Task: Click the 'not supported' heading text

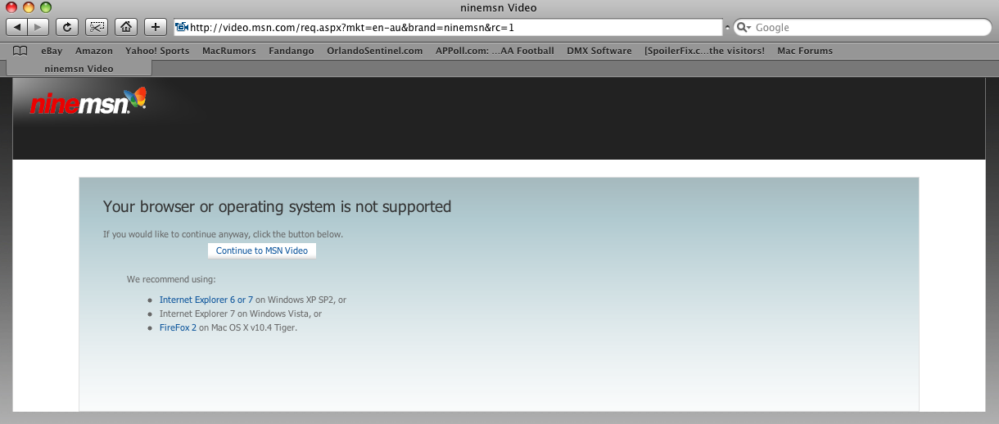Action: pyautogui.click(x=277, y=207)
